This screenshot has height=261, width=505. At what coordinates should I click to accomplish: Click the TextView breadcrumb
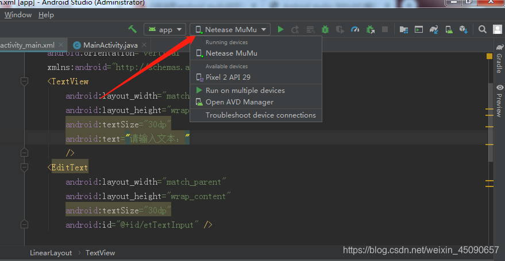[100, 253]
